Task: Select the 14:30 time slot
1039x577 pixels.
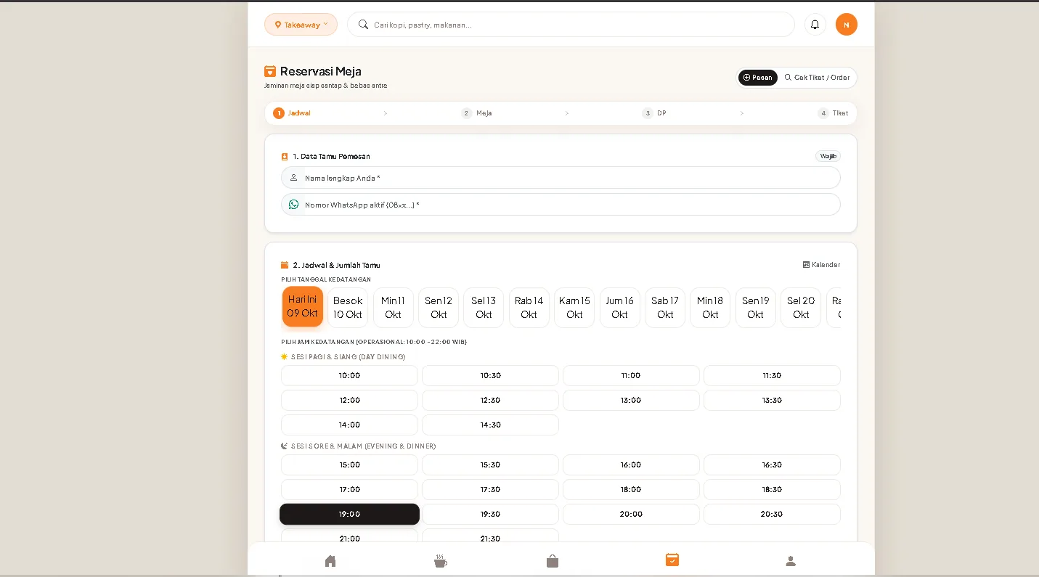Action: (x=490, y=425)
